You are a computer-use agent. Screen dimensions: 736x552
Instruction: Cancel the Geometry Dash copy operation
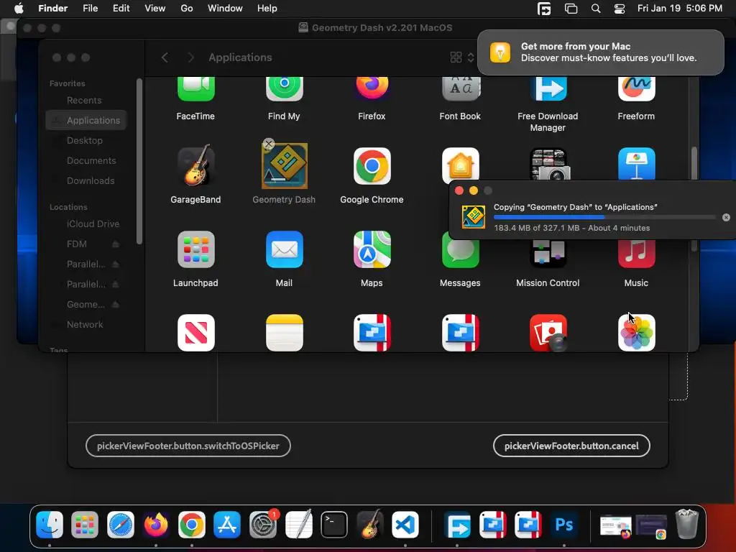[726, 217]
